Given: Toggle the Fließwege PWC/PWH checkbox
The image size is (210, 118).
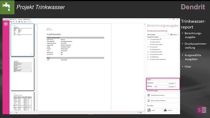Looking at the screenshot, I should click(151, 52).
